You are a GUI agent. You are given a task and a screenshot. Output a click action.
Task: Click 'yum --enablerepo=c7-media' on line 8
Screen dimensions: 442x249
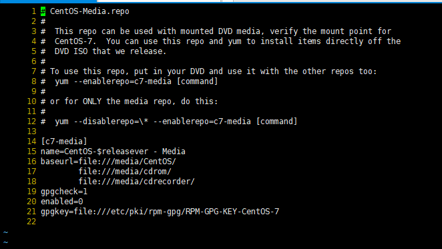[113, 81]
